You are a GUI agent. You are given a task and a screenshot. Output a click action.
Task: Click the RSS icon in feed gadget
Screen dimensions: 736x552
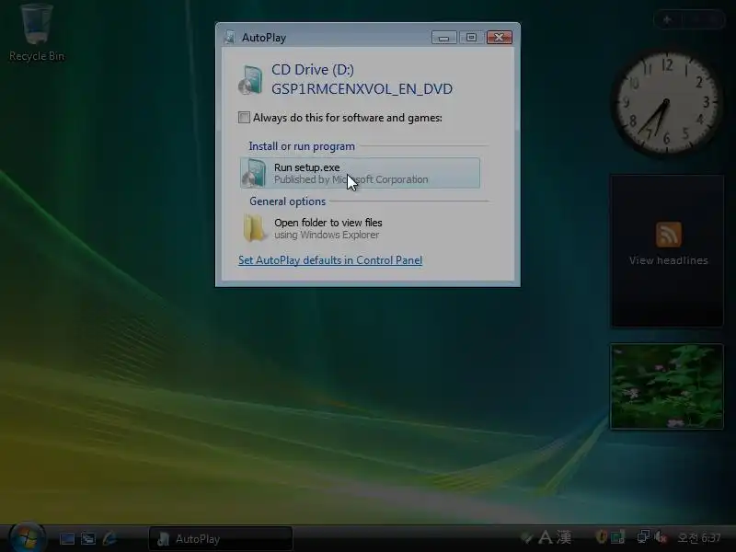coord(669,235)
